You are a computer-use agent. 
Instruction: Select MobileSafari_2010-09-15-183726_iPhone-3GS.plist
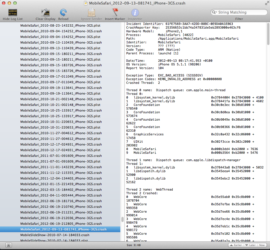click(x=60, y=71)
